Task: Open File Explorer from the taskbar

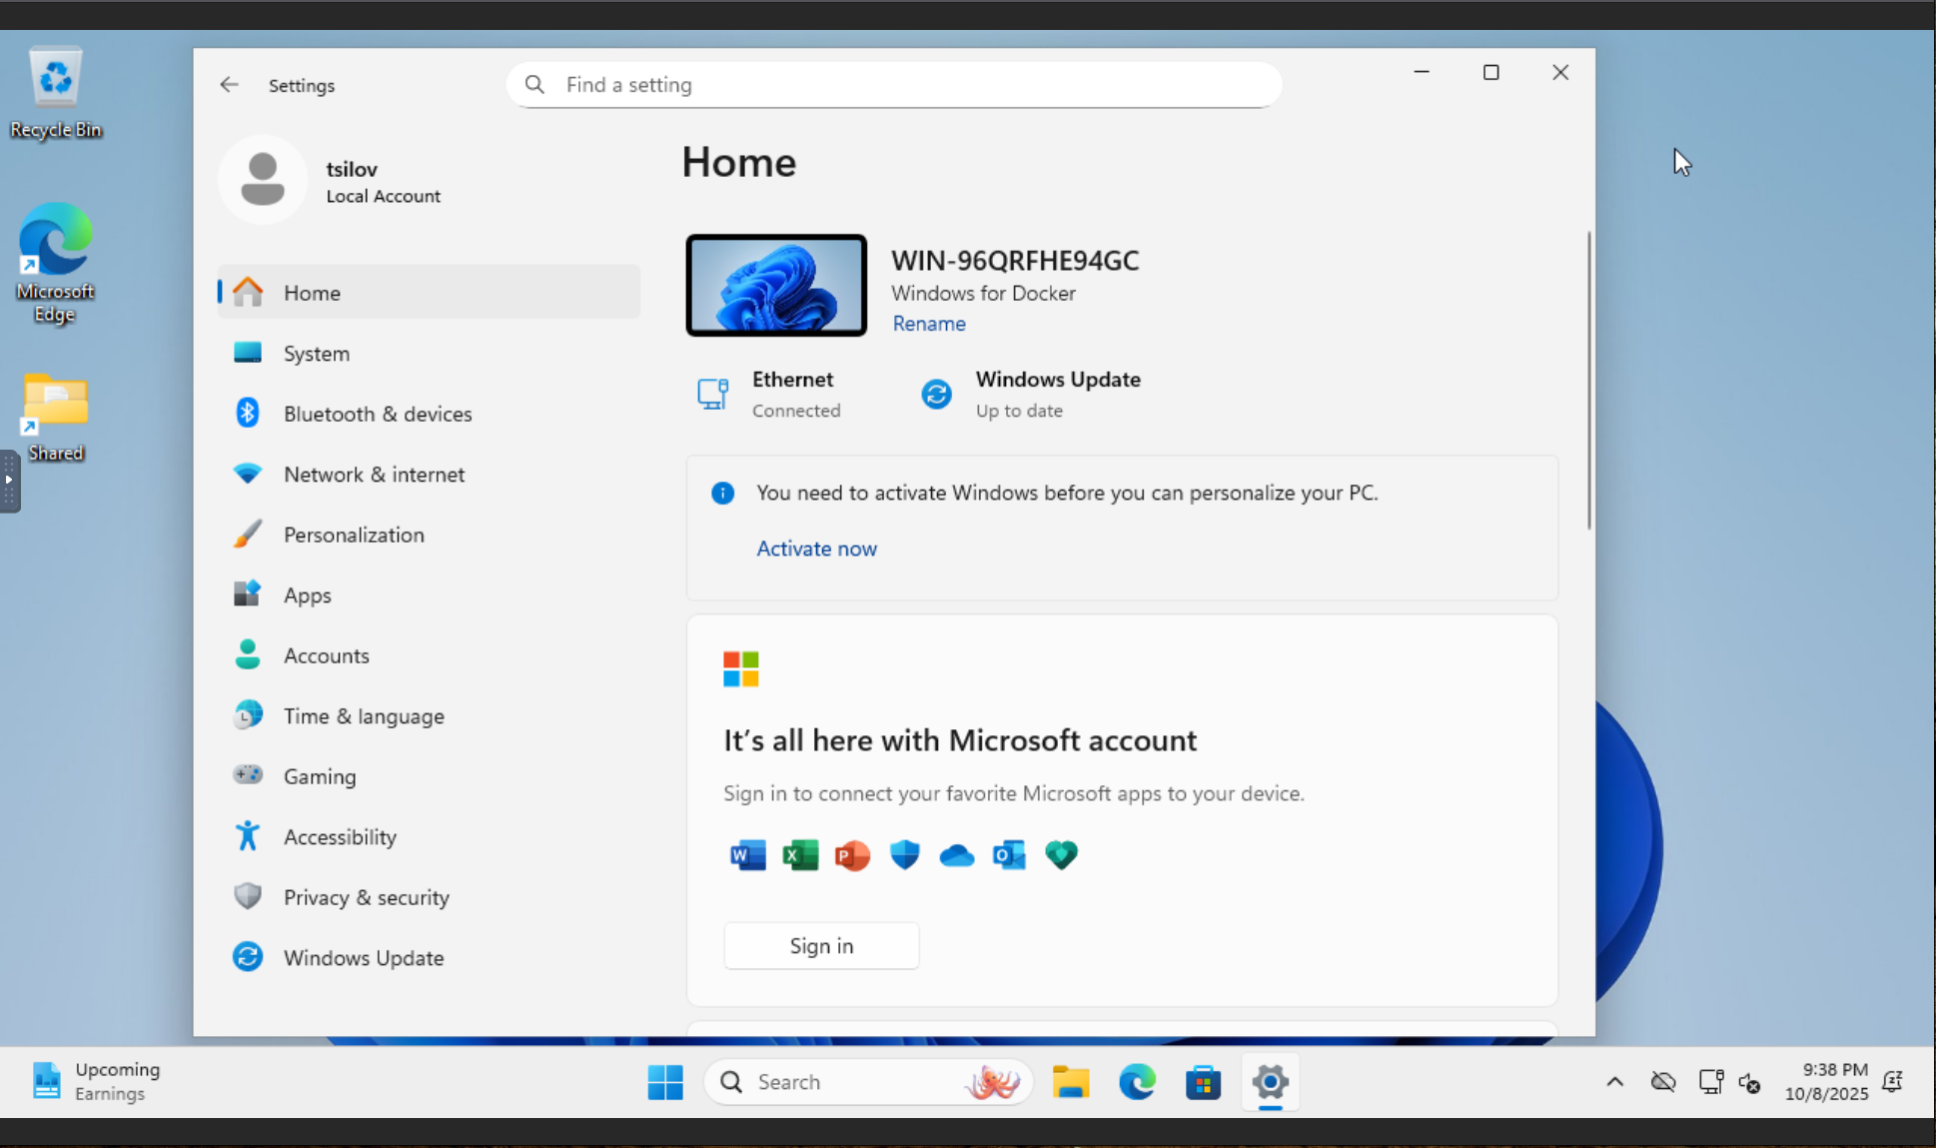Action: click(1070, 1081)
